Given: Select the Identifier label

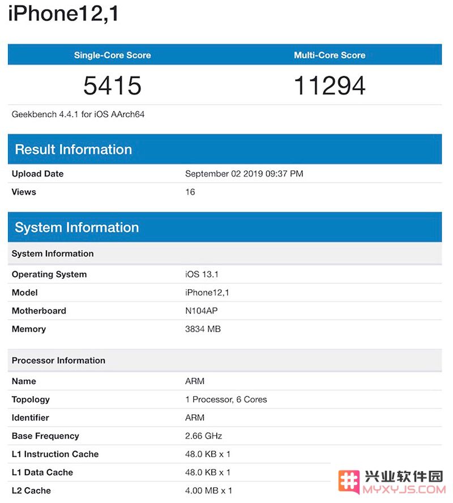Looking at the screenshot, I should (30, 418).
